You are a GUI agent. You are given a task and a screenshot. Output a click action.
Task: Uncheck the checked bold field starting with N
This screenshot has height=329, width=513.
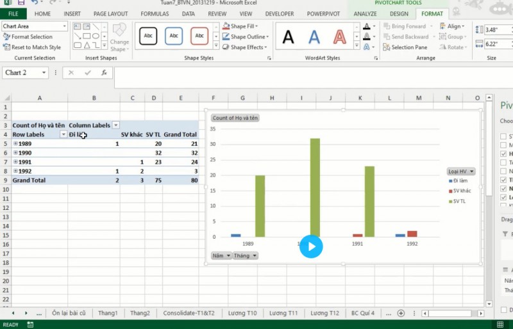coord(503,189)
